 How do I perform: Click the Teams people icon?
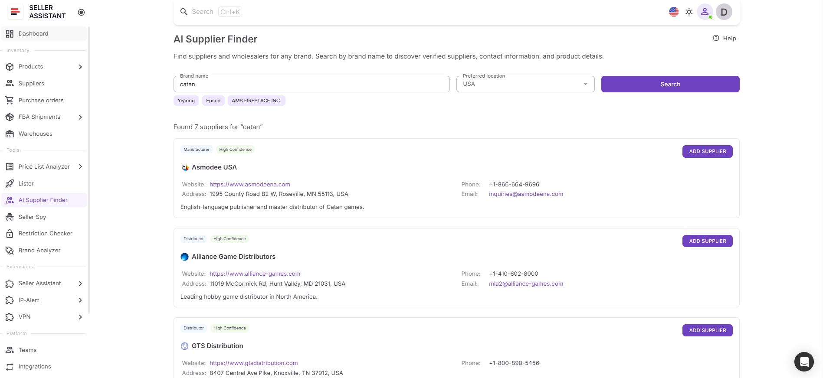pyautogui.click(x=10, y=350)
